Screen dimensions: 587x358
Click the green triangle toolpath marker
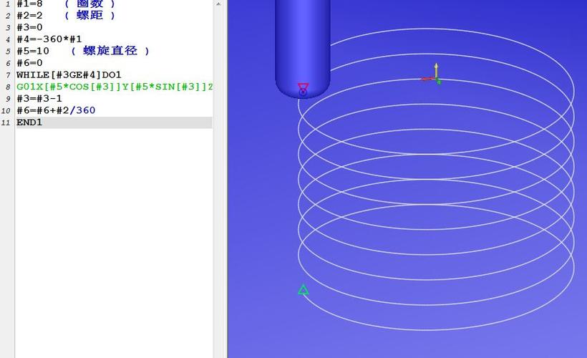point(303,290)
